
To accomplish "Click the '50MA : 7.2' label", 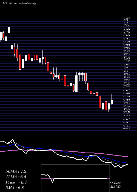I will [16, 171].
